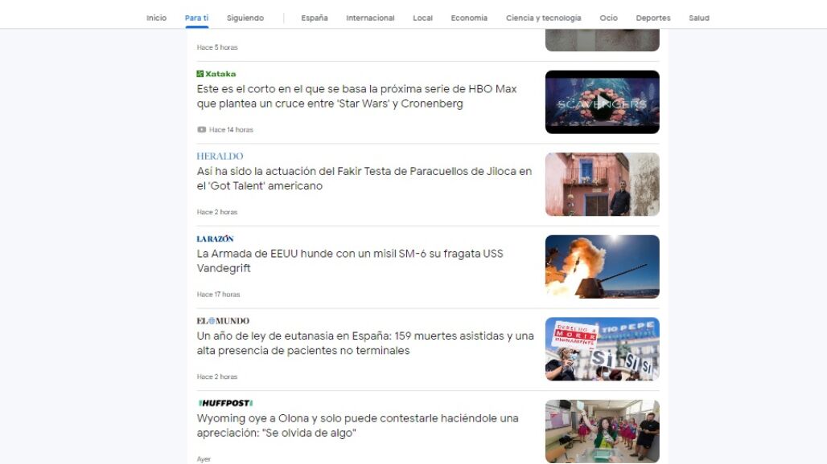Select the Internacional section

(370, 18)
